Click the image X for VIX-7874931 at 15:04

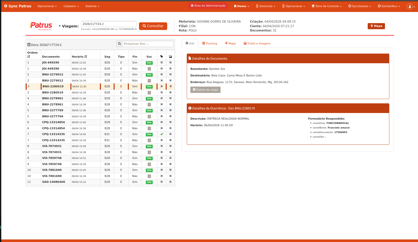pyautogui.click(x=171, y=146)
